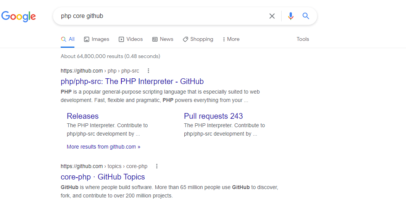Click the github.com php-src URL breadcrumb
The height and width of the screenshot is (207, 406).
click(x=100, y=71)
